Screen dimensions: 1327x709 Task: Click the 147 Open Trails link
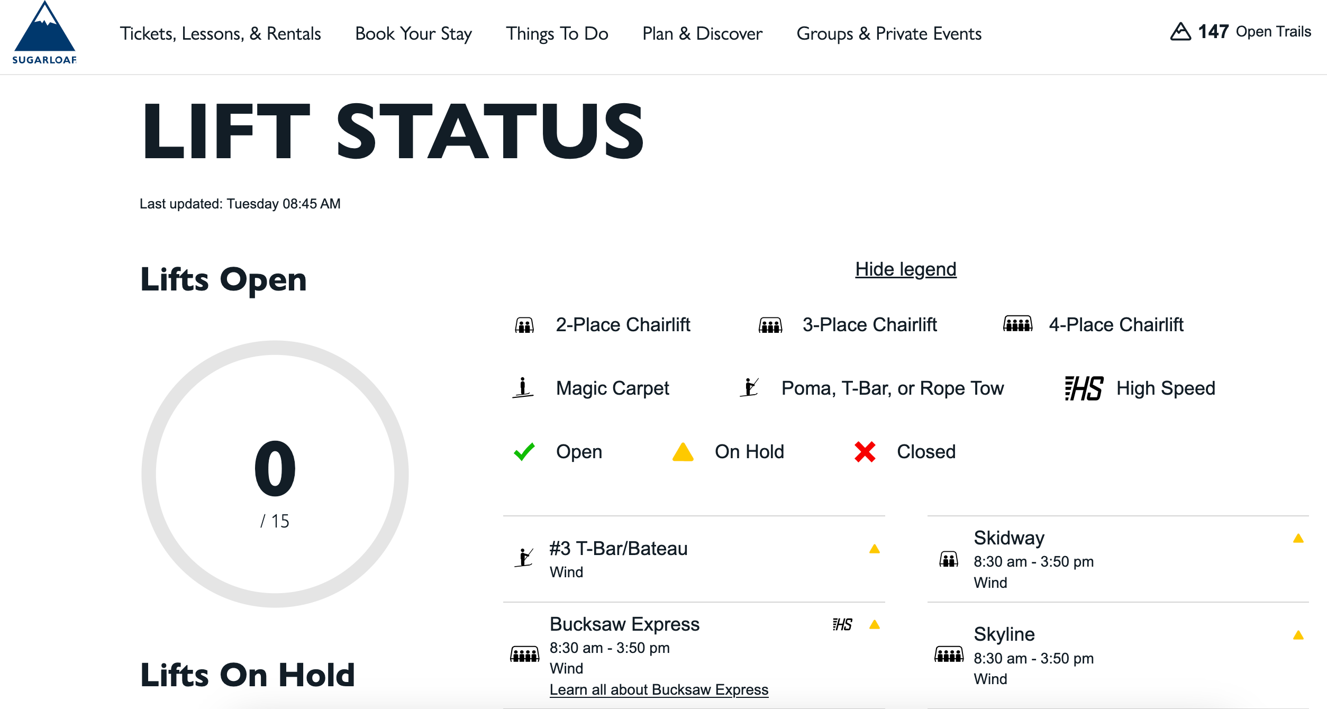pyautogui.click(x=1254, y=32)
